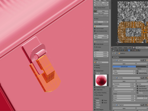The width and height of the screenshot is (148, 111).
Task: Toggle Solidify modifier render visibility icon
Action: click(142, 78)
